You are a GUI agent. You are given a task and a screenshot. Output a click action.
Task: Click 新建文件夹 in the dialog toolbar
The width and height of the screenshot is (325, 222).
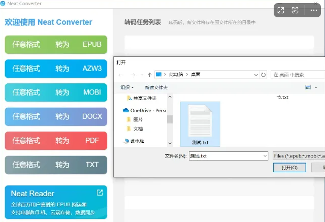click(x=156, y=87)
